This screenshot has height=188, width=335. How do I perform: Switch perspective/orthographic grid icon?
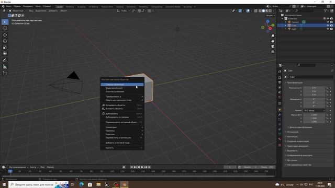point(273,52)
